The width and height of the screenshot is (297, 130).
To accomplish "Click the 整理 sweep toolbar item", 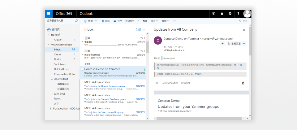I will tap(145, 21).
